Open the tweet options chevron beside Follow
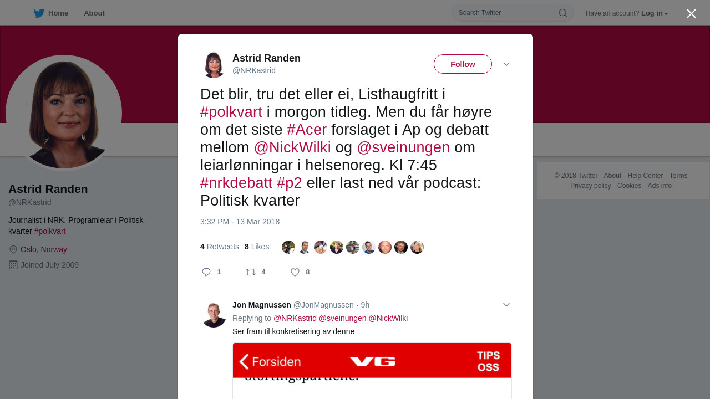Image resolution: width=710 pixels, height=399 pixels. 506,64
